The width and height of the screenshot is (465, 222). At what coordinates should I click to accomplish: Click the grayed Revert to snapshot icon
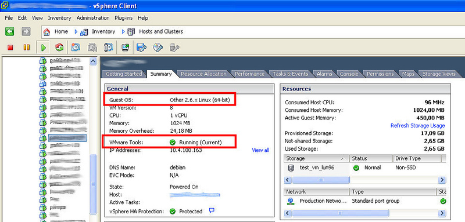tap(92, 48)
